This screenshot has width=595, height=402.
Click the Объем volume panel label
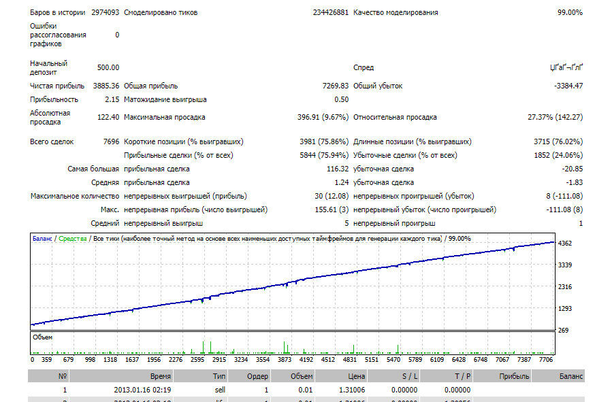[x=42, y=337]
